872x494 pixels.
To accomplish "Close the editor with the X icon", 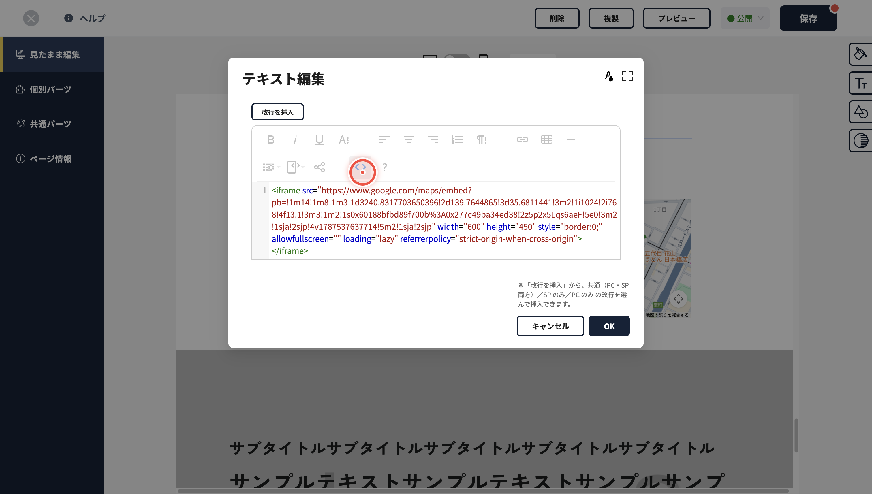I will point(31,18).
